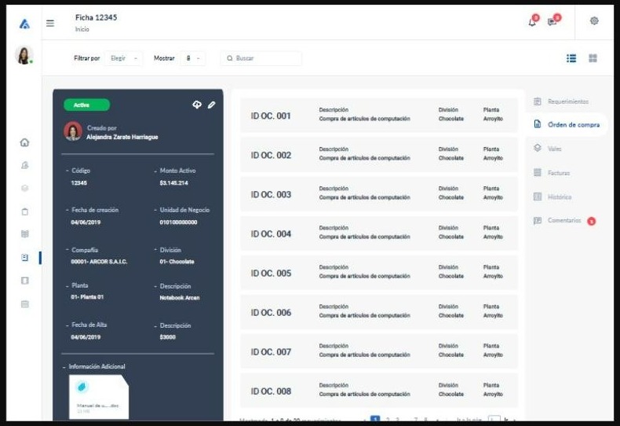The height and width of the screenshot is (426, 620).
Task: Open the notifications bell icon
Action: (532, 22)
